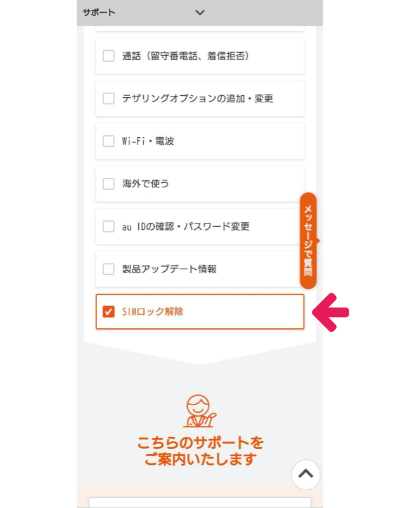This screenshot has width=400, height=508.
Task: Check the 海外で使う option
Action: tap(108, 184)
